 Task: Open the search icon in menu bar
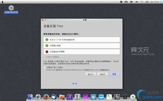point(121,2)
